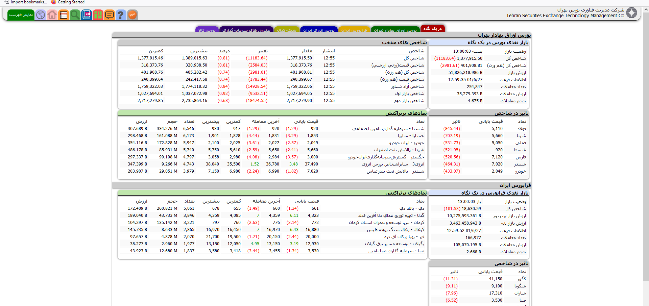This screenshot has width=649, height=306.
Task: Switch to بورس اوراق بهادار تهران tab
Action: pyautogui.click(x=395, y=30)
